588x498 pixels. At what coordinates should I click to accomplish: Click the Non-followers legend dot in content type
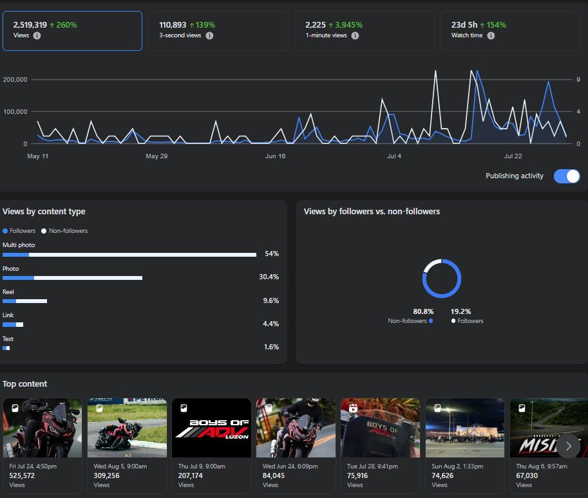click(x=44, y=231)
